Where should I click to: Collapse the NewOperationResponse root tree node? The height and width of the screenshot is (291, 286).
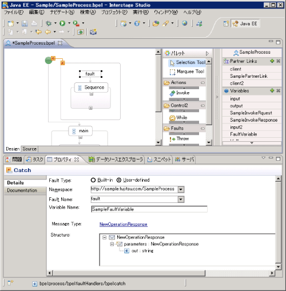[104, 237]
